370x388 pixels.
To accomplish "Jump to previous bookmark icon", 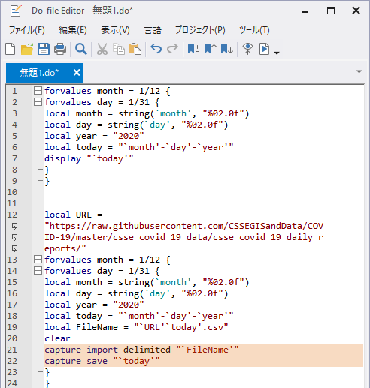I will pyautogui.click(x=210, y=49).
